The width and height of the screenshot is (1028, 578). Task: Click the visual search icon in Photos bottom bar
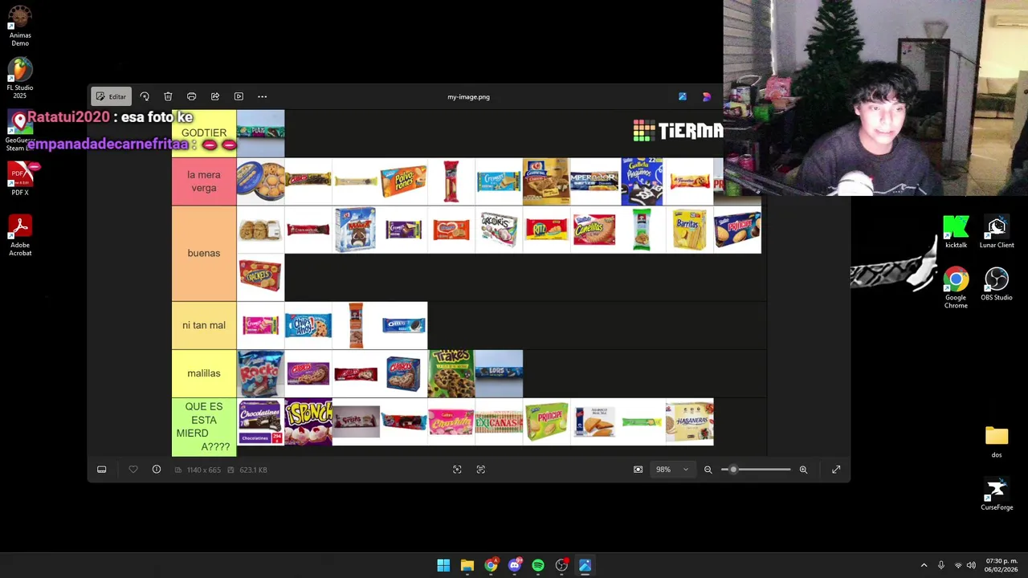tap(457, 470)
